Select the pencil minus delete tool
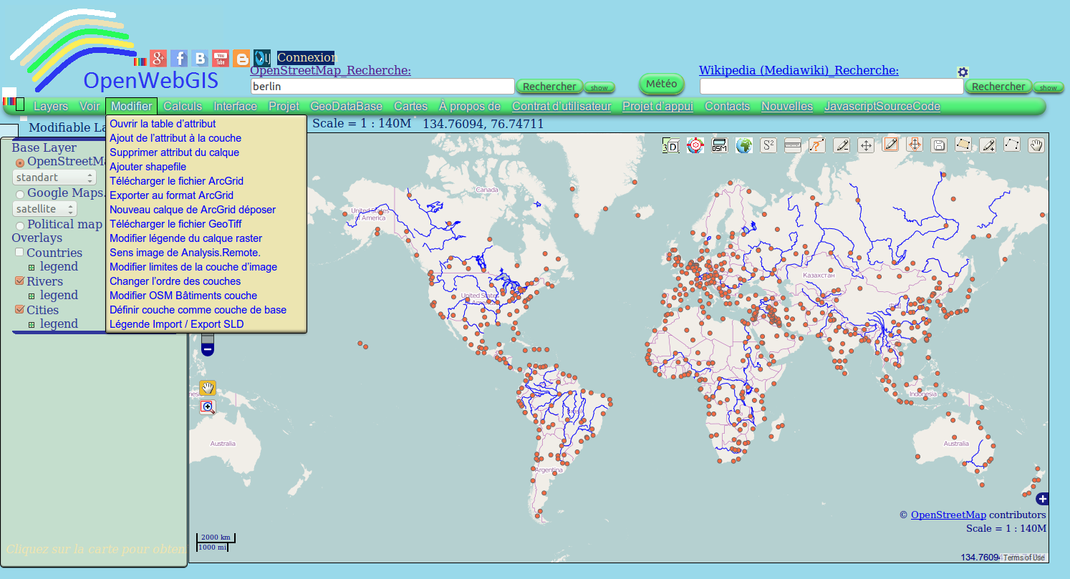Viewport: 1070px width, 579px height. click(842, 145)
